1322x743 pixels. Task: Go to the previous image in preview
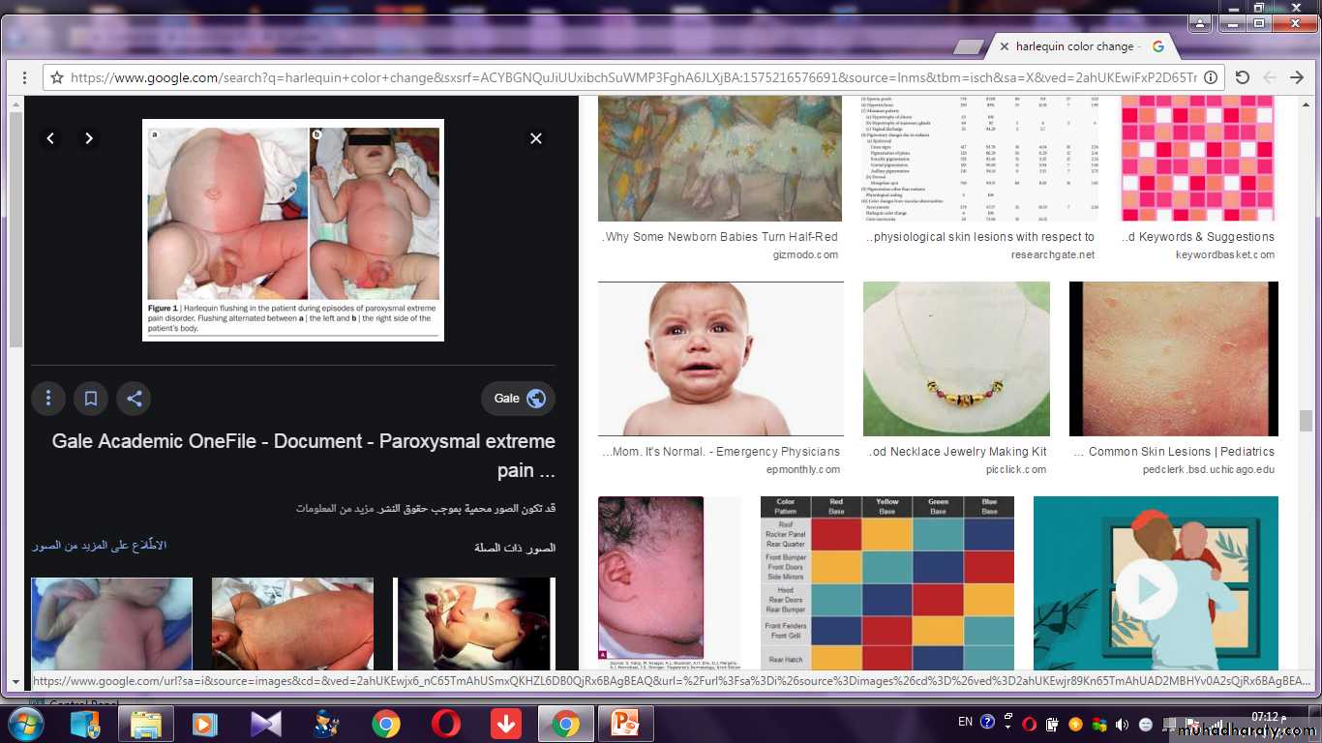tap(51, 138)
